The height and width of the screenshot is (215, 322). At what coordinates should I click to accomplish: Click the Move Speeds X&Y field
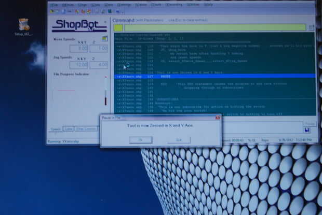78,48
